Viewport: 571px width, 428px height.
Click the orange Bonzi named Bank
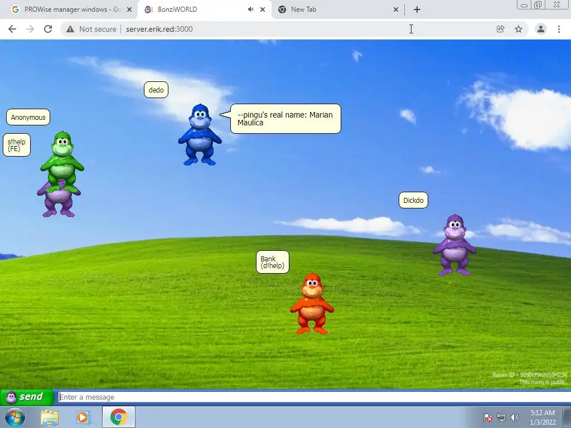click(x=312, y=304)
